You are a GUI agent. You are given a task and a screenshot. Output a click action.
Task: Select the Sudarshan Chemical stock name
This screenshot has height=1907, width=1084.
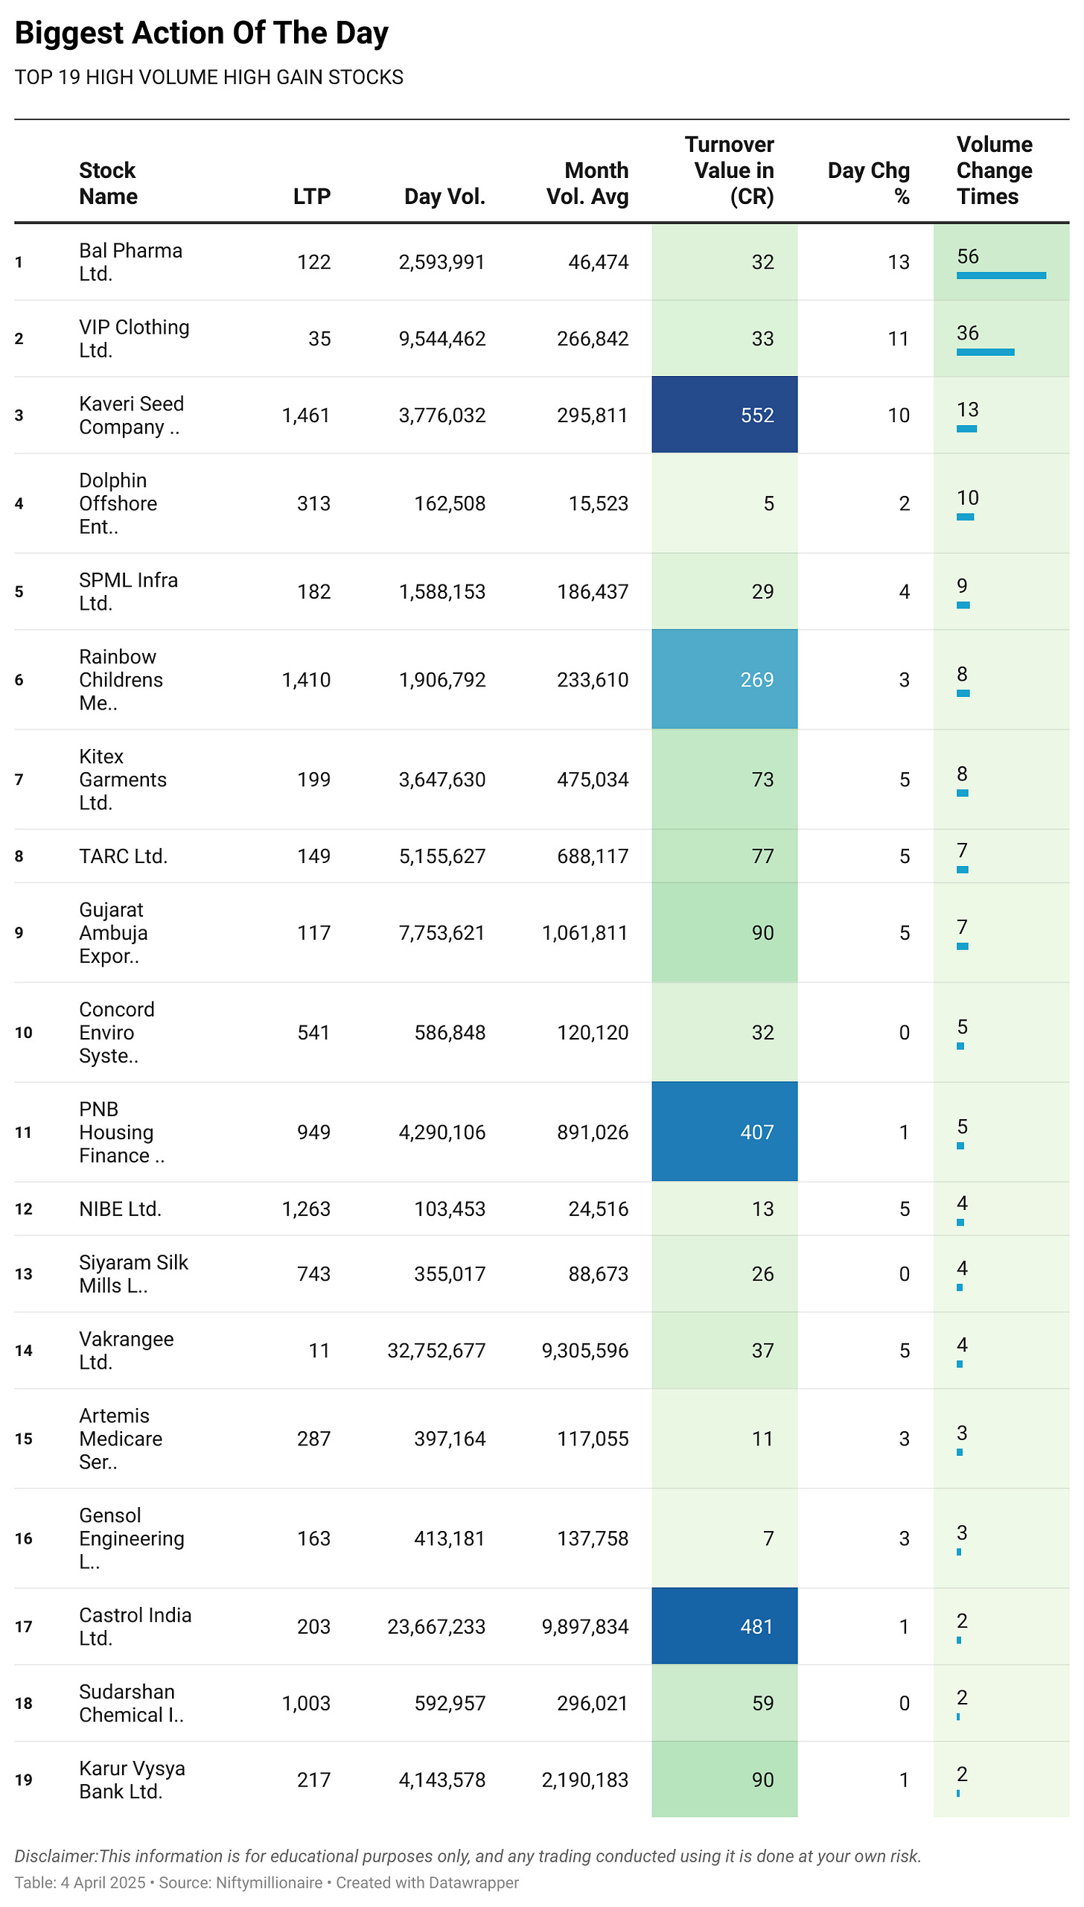click(131, 1704)
